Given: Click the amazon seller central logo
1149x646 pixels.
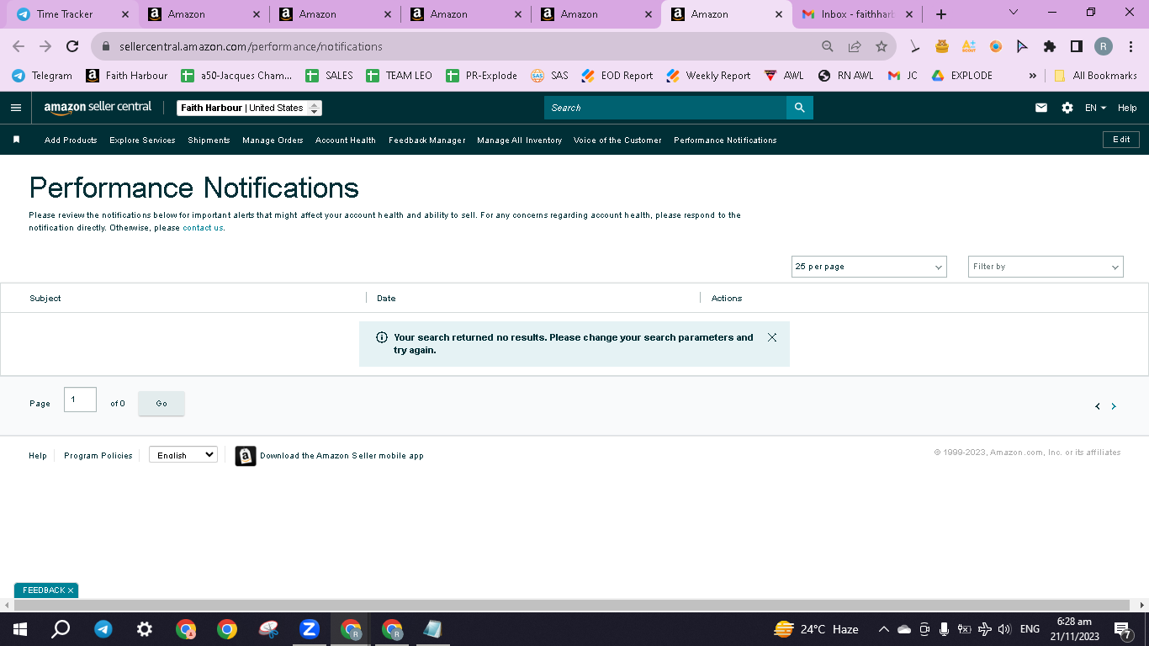Looking at the screenshot, I should pos(98,108).
